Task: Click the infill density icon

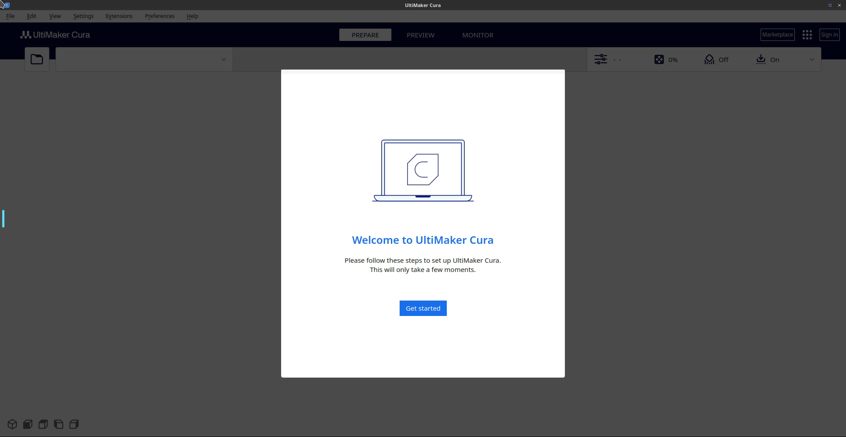Action: (x=659, y=59)
